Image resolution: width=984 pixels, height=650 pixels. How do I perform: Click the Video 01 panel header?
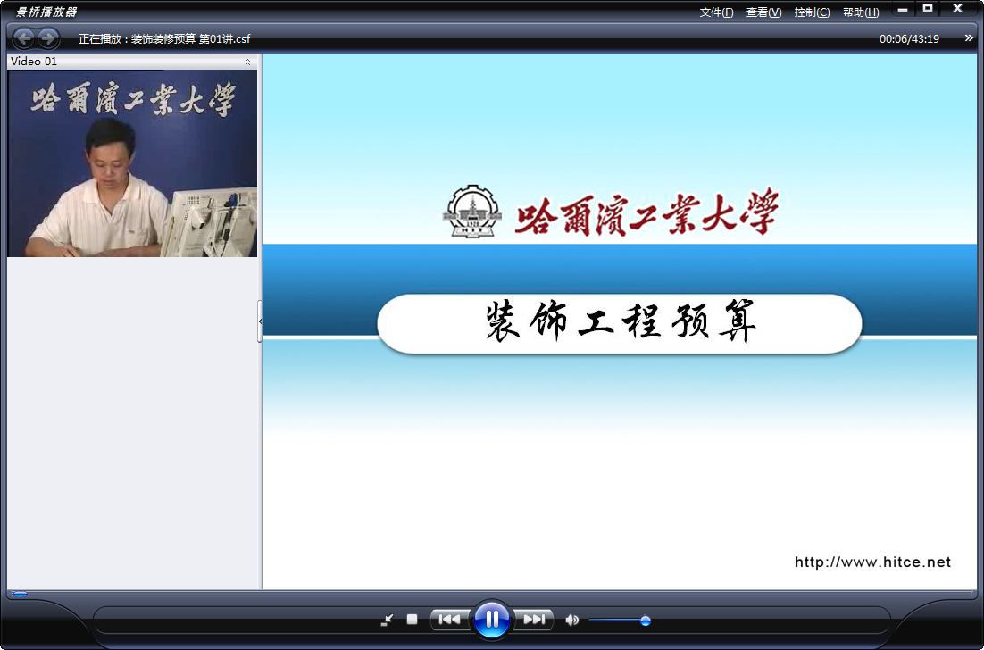coord(132,62)
